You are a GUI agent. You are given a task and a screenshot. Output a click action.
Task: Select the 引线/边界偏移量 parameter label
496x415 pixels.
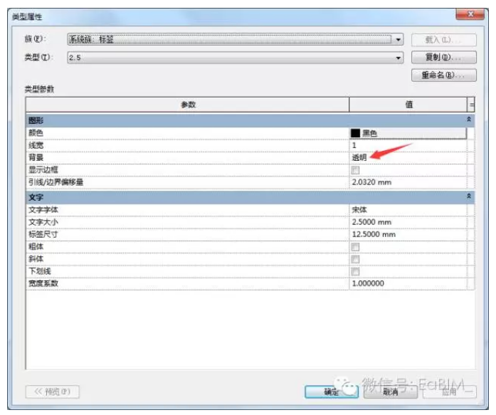56,182
